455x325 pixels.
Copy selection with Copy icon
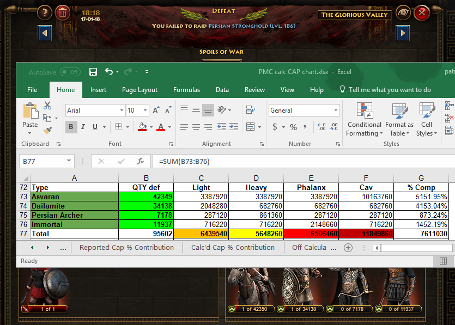click(47, 118)
